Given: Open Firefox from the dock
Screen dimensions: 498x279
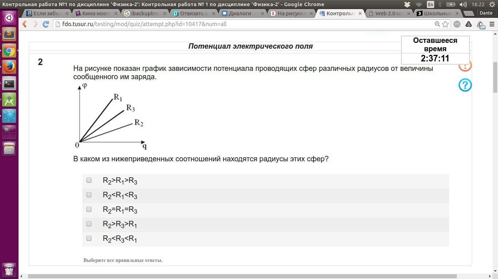Looking at the screenshot, I should (9, 67).
